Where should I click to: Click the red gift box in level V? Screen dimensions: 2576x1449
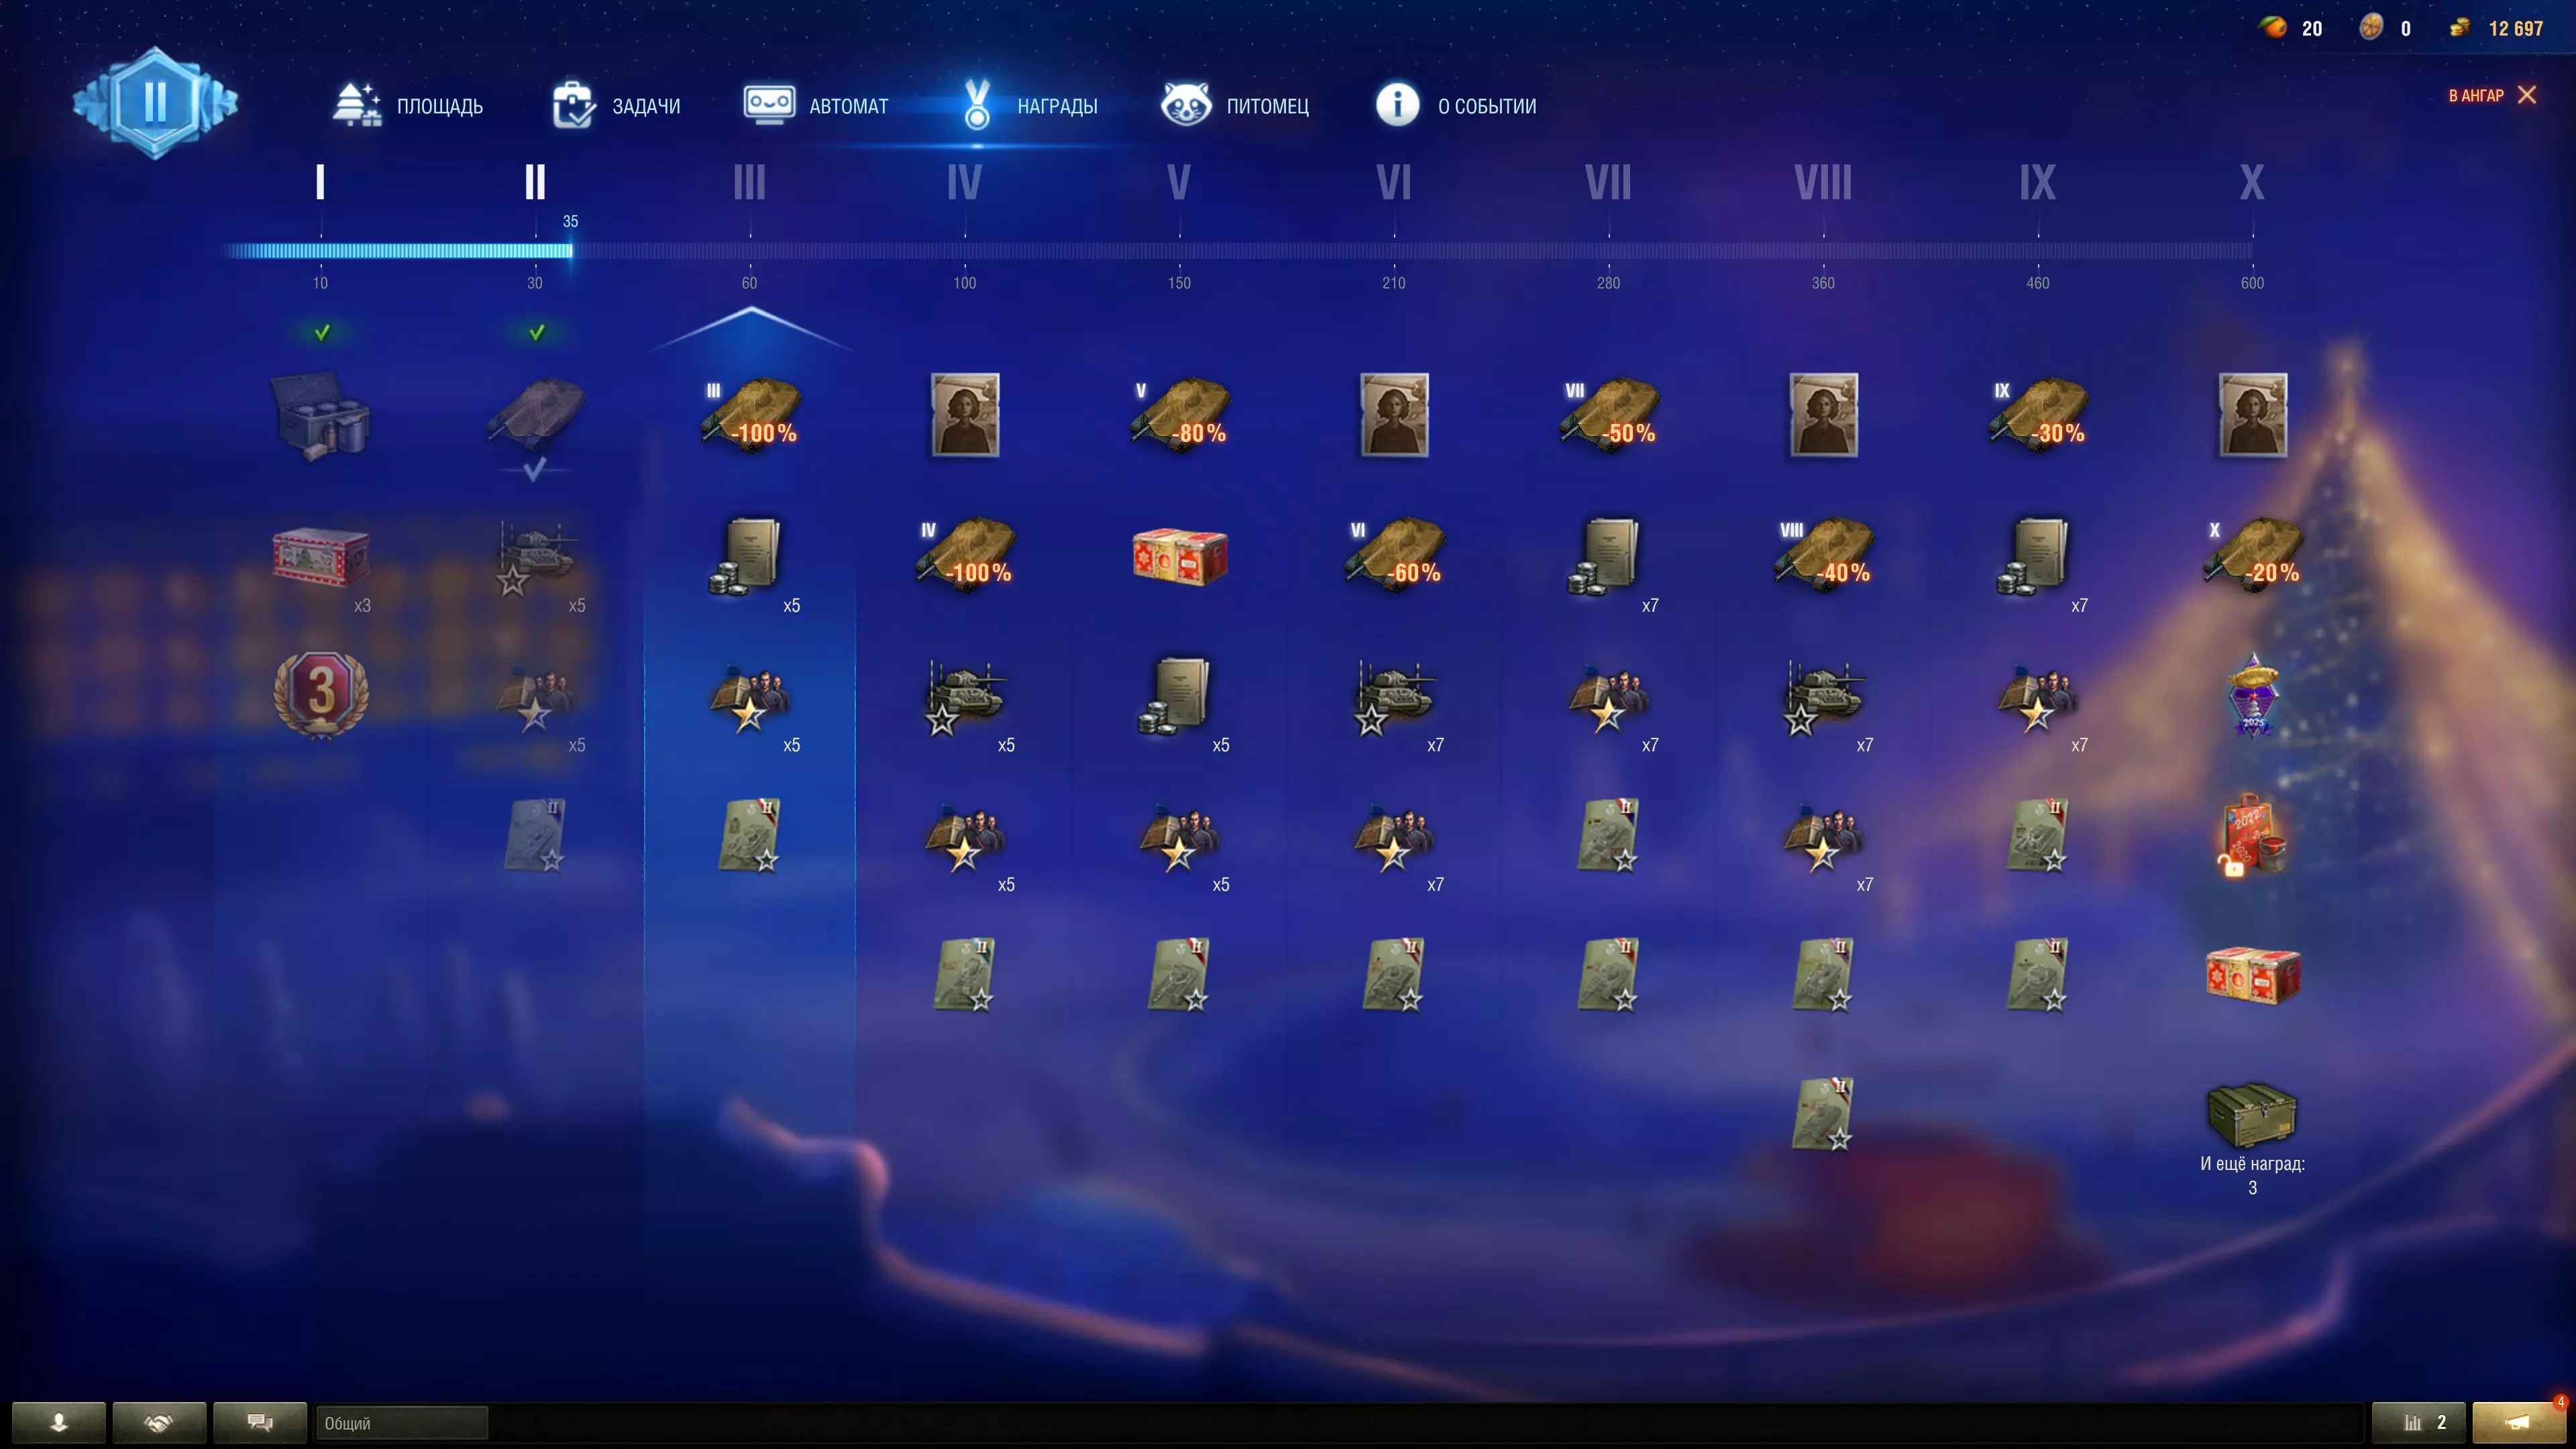pos(1179,556)
